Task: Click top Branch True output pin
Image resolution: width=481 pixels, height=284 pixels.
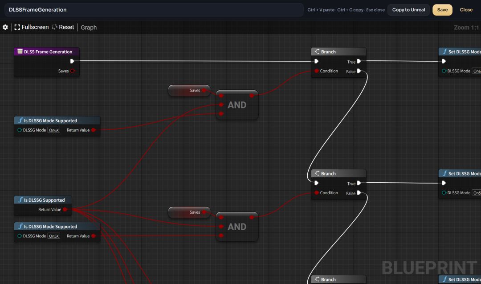Action: (x=359, y=61)
